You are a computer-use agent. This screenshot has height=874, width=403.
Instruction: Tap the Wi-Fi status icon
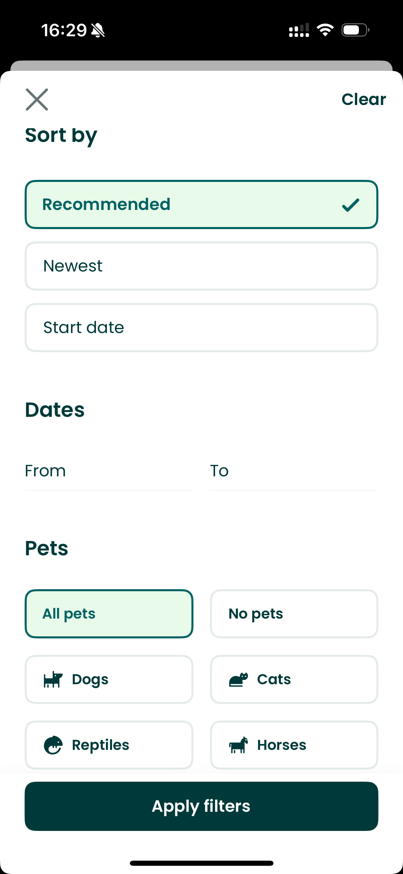pos(325,30)
